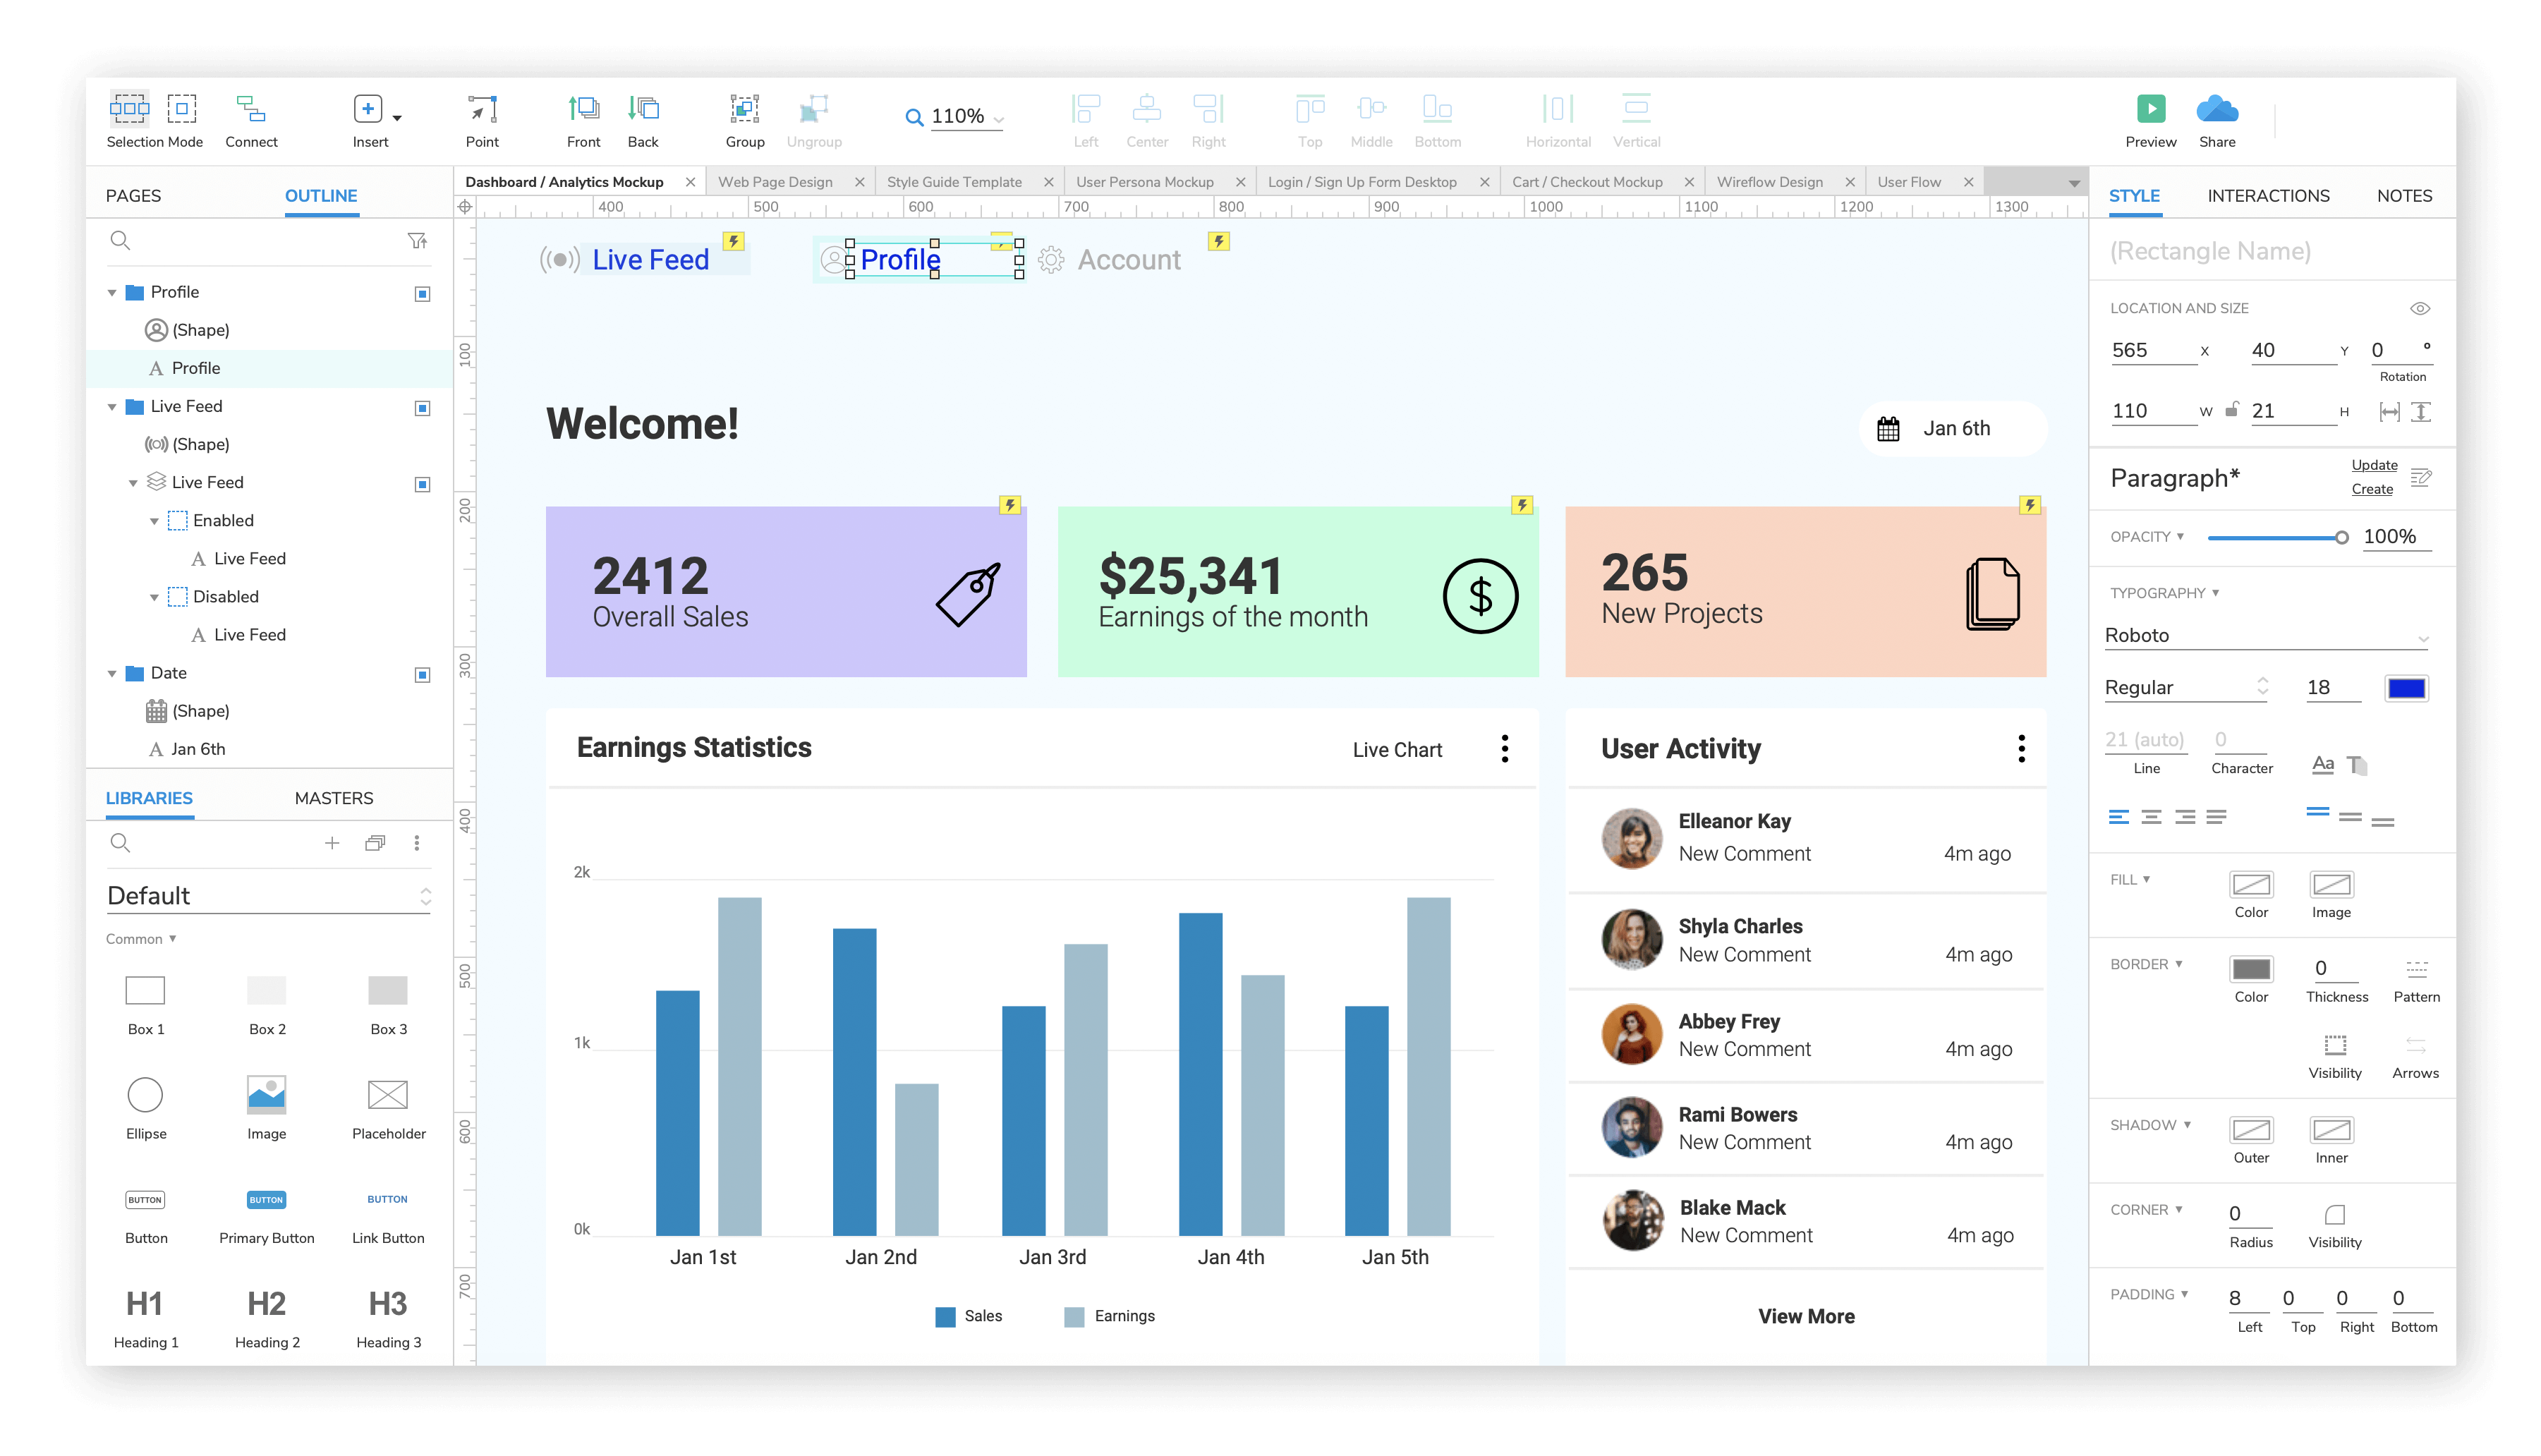Open User Activity three-dot menu

2021,749
